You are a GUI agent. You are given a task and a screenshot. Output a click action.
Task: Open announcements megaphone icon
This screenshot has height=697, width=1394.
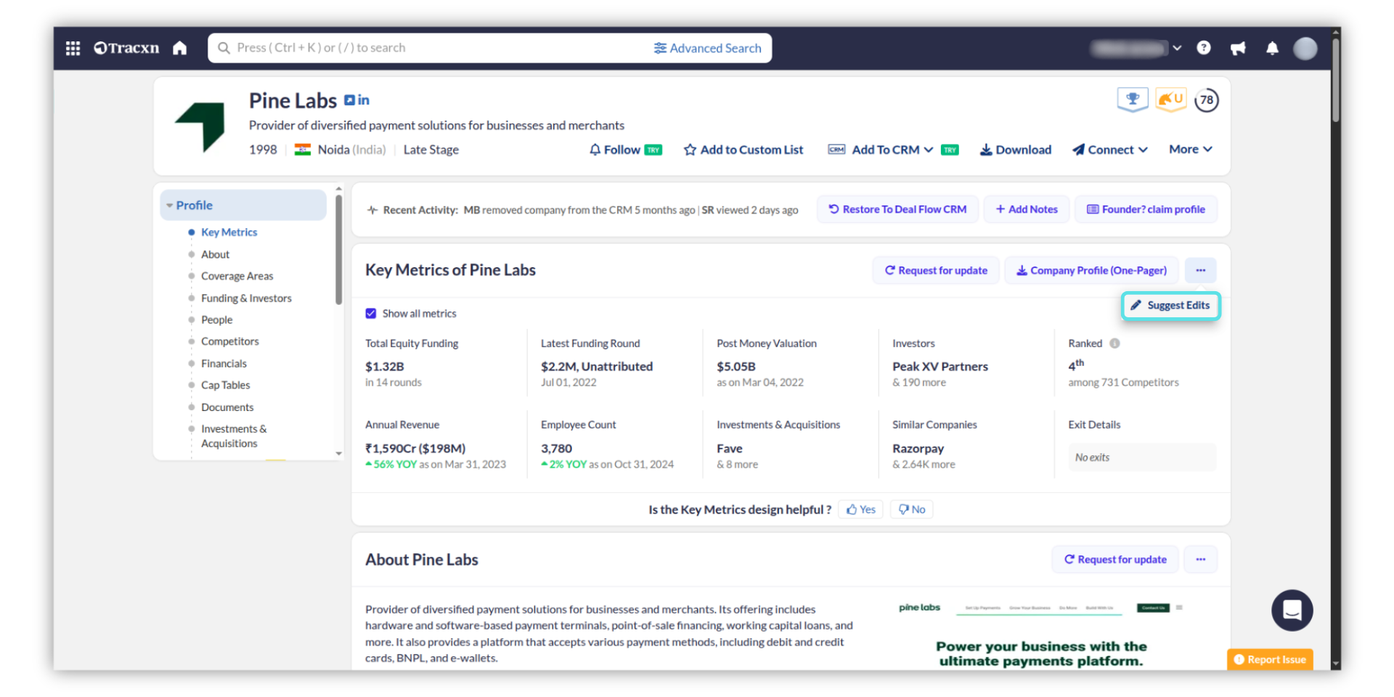(1238, 48)
